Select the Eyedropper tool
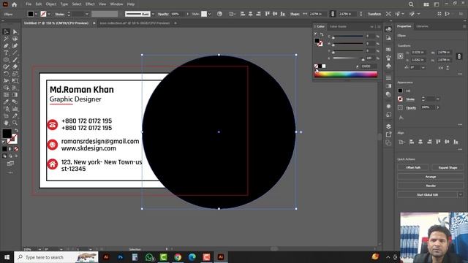The image size is (468, 263). point(7,102)
